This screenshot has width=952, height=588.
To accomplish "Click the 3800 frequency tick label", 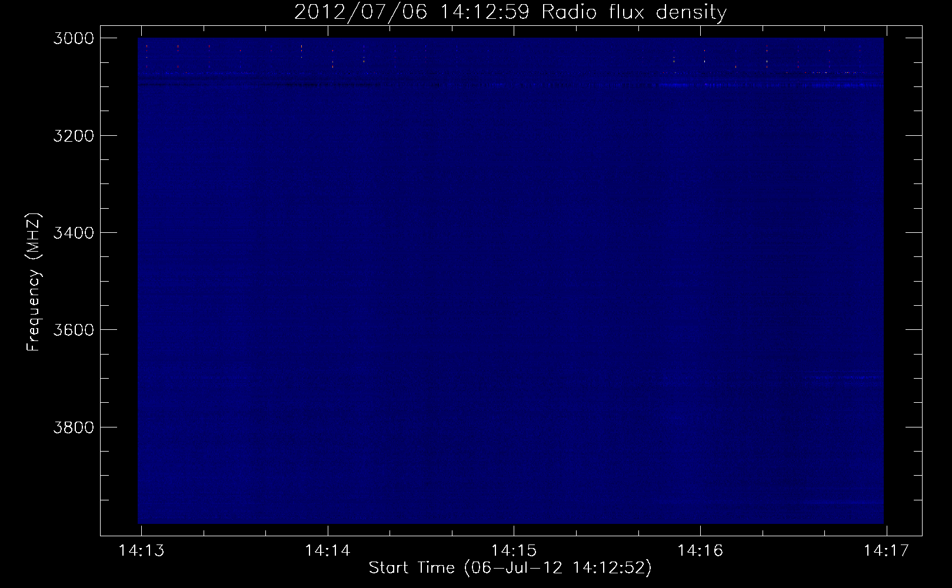I will (x=74, y=427).
